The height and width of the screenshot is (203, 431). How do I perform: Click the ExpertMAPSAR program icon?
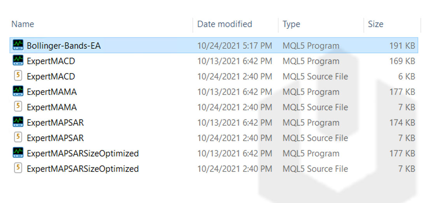pyautogui.click(x=18, y=122)
